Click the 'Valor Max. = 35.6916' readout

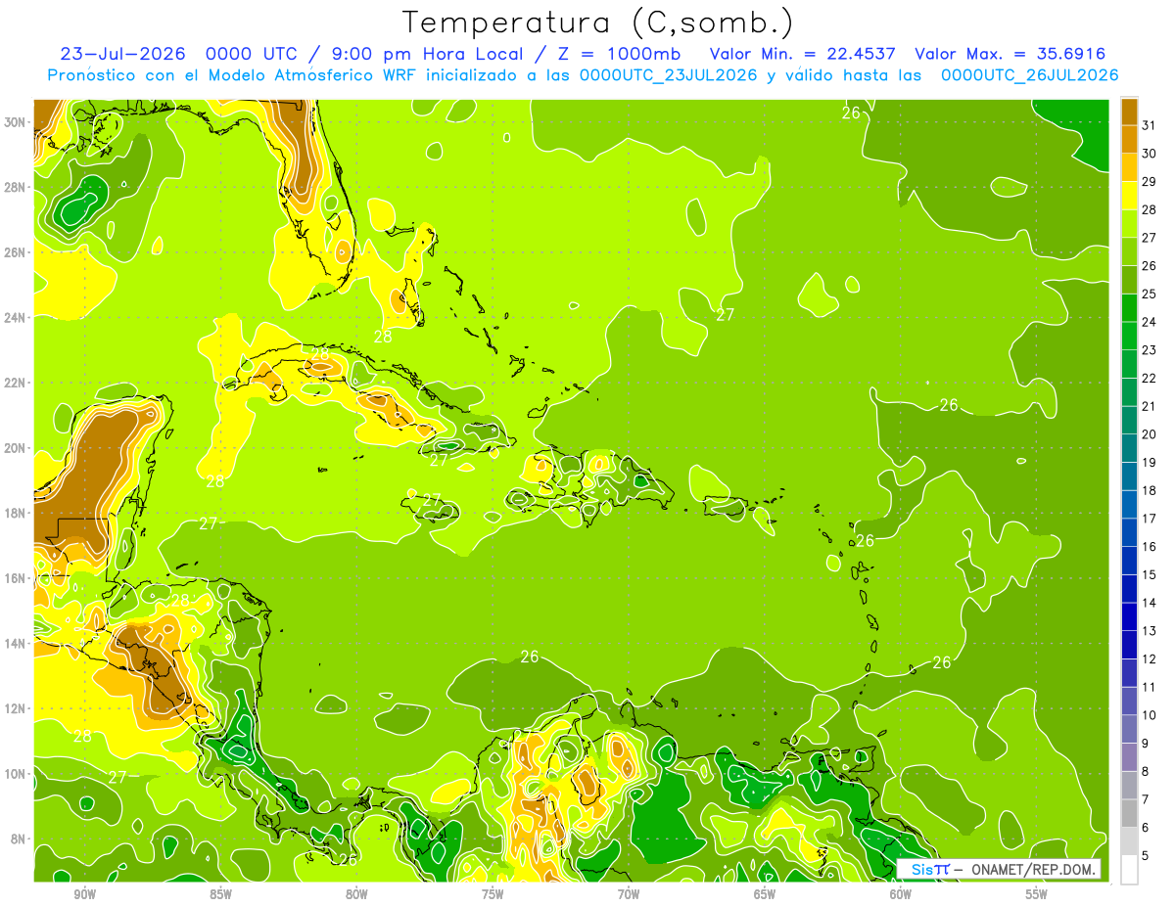click(1010, 54)
